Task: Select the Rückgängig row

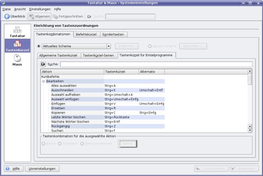Action: click(x=108, y=126)
